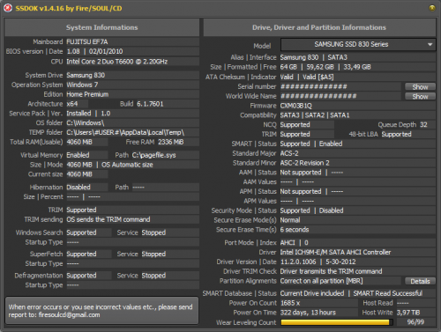The image size is (441, 332).
Task: Click the Drive, Driver and Partition Informations header
Action: click(x=319, y=27)
